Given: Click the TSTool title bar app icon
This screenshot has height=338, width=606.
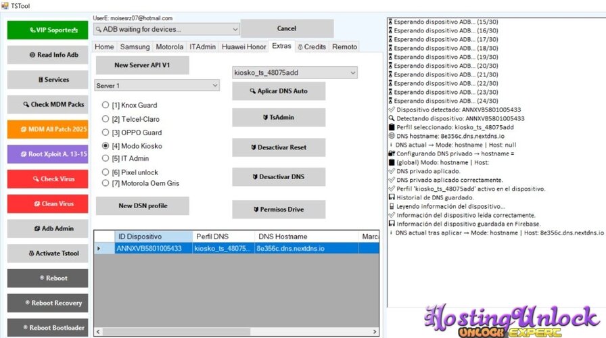Looking at the screenshot, I should pos(5,6).
